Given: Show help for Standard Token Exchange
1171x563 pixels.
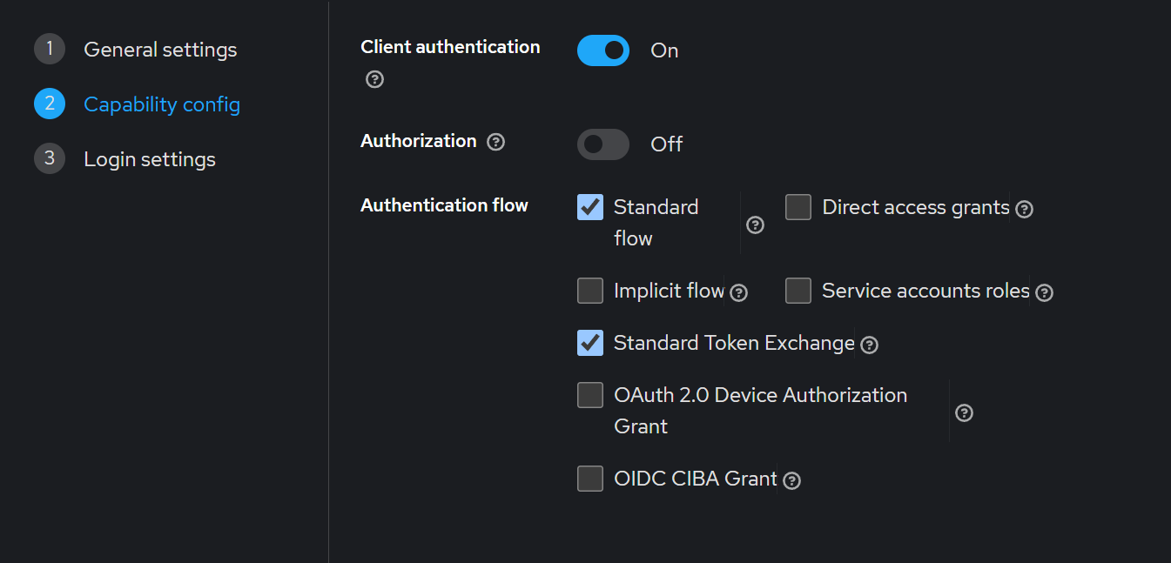Looking at the screenshot, I should coord(868,345).
